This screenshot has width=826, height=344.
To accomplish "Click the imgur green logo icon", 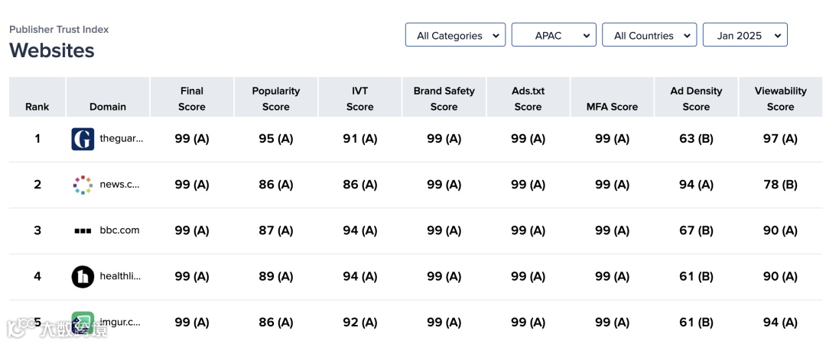I will (83, 322).
